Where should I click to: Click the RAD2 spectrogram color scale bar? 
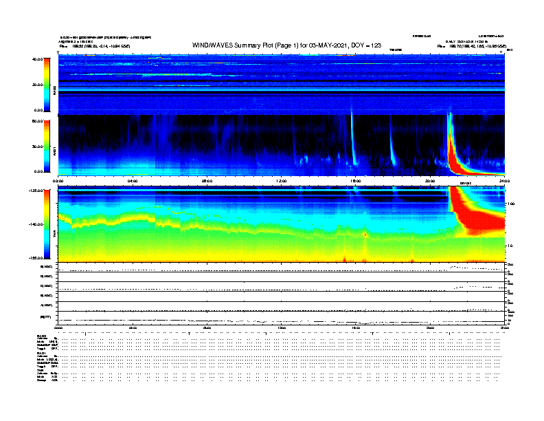coord(47,85)
